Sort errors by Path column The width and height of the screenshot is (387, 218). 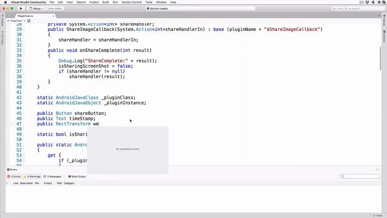tap(59, 183)
